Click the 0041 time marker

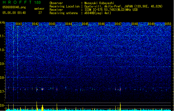point(19,24)
